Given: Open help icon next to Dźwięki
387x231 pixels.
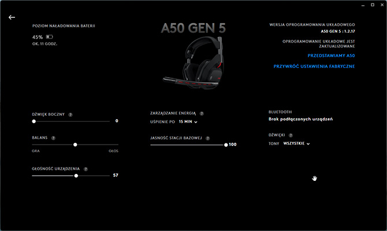Looking at the screenshot, I should point(291,135).
